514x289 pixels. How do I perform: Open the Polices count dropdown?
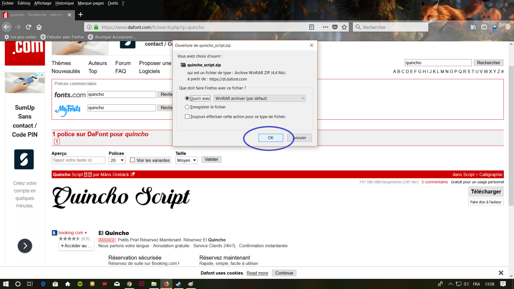(x=117, y=160)
